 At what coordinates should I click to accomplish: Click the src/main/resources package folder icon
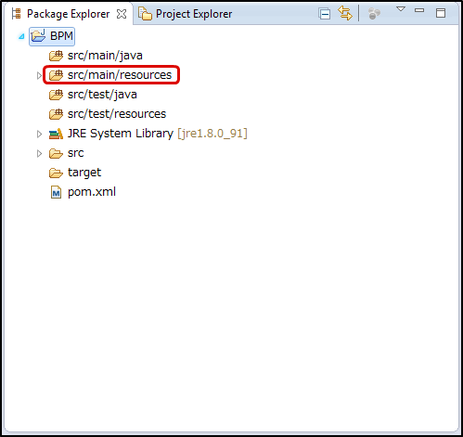56,75
